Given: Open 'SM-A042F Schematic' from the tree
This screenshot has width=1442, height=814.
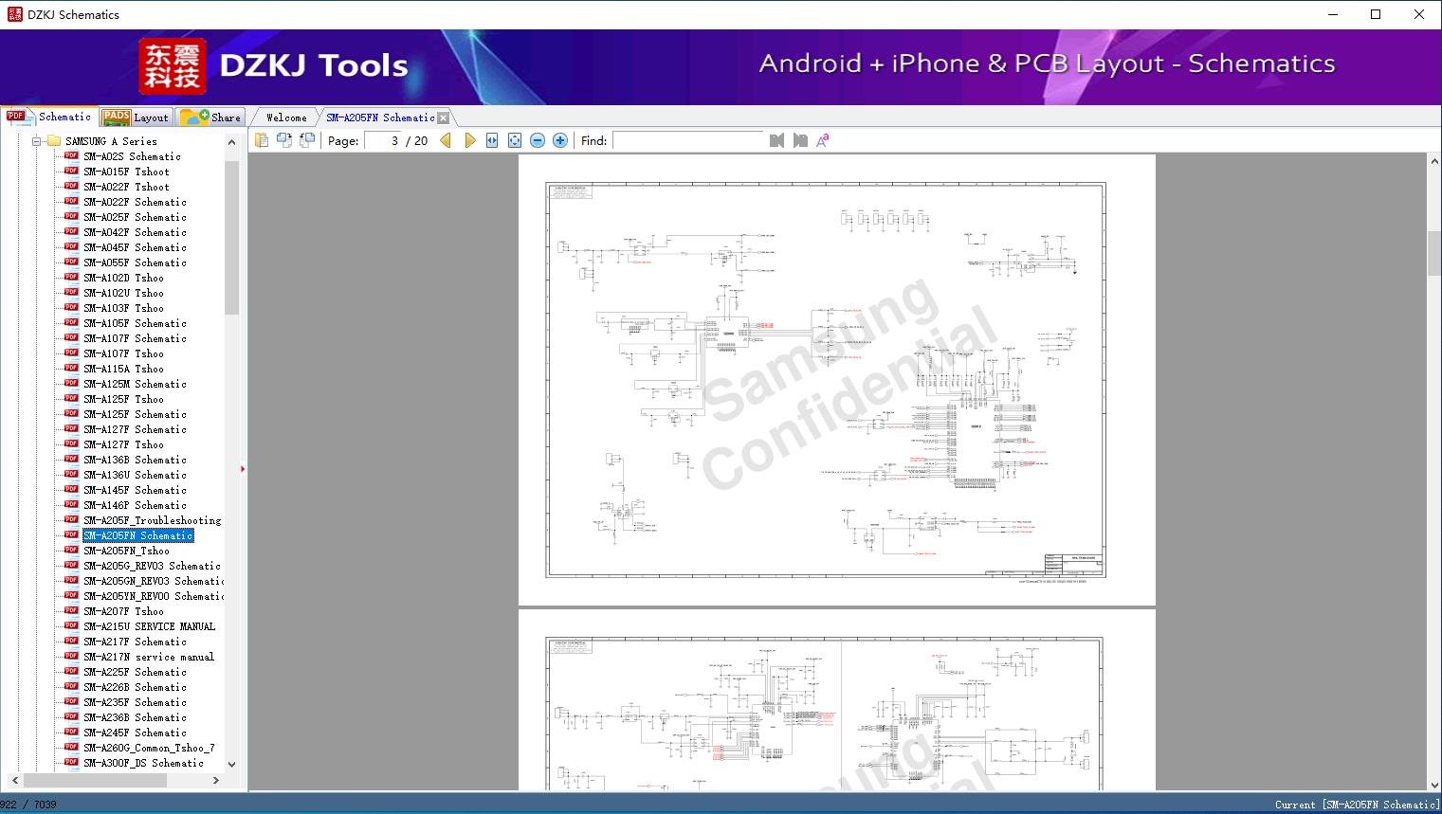Looking at the screenshot, I should (135, 232).
